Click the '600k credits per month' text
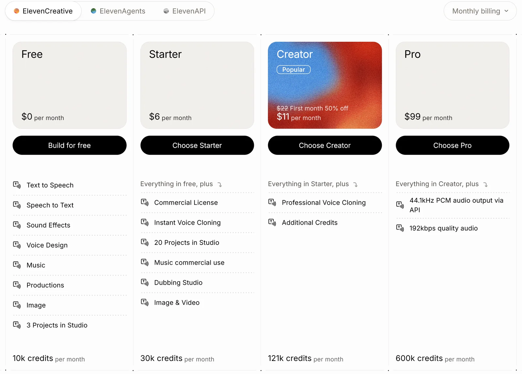This screenshot has height=374, width=522. coord(435,359)
